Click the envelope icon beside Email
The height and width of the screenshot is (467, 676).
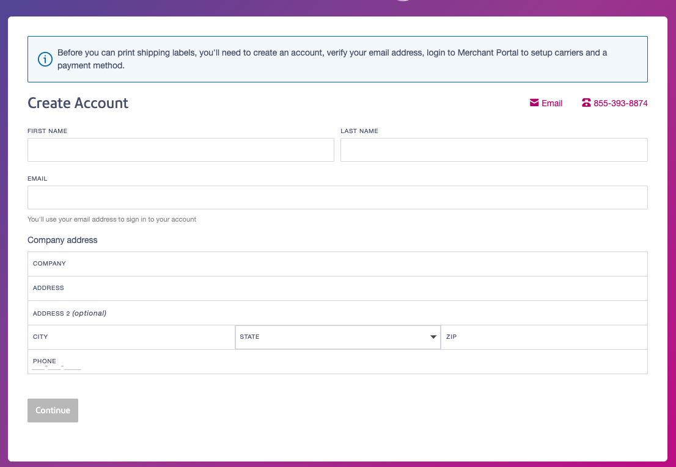(x=534, y=103)
